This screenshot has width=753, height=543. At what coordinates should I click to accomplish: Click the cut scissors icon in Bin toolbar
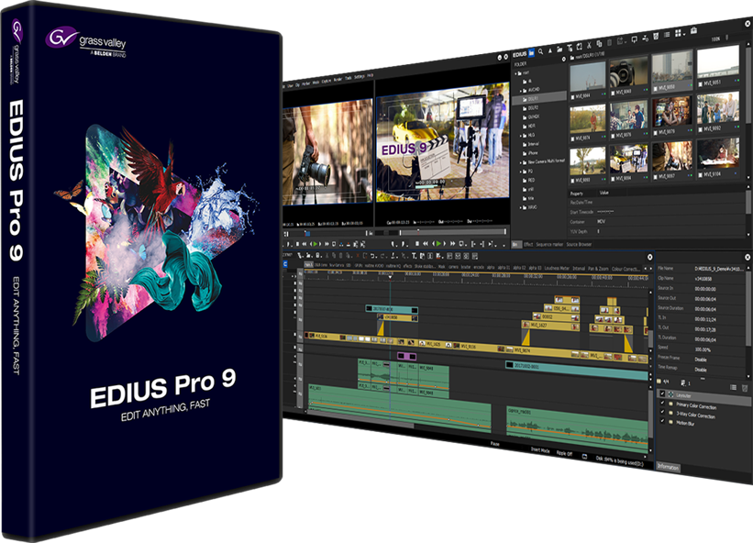(x=589, y=45)
